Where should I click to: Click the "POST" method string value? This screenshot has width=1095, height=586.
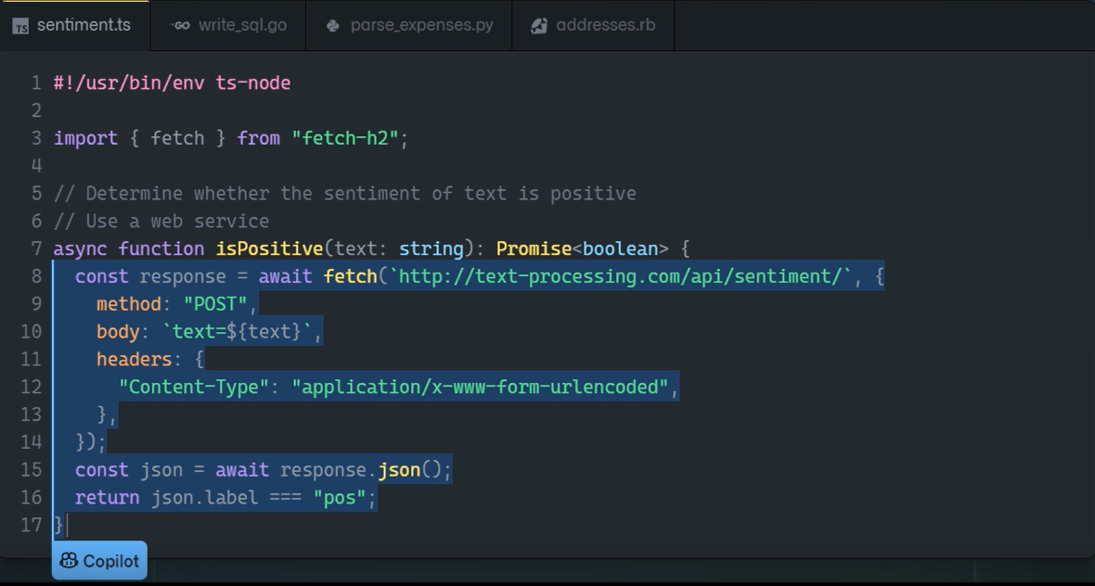point(215,304)
